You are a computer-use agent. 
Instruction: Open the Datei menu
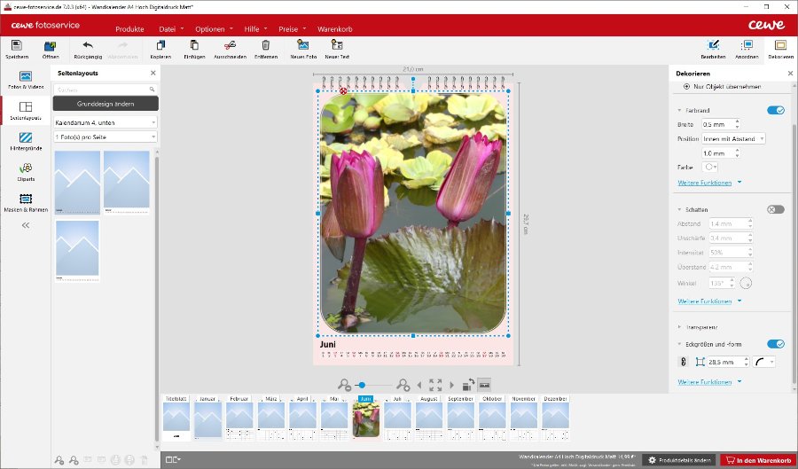(171, 29)
